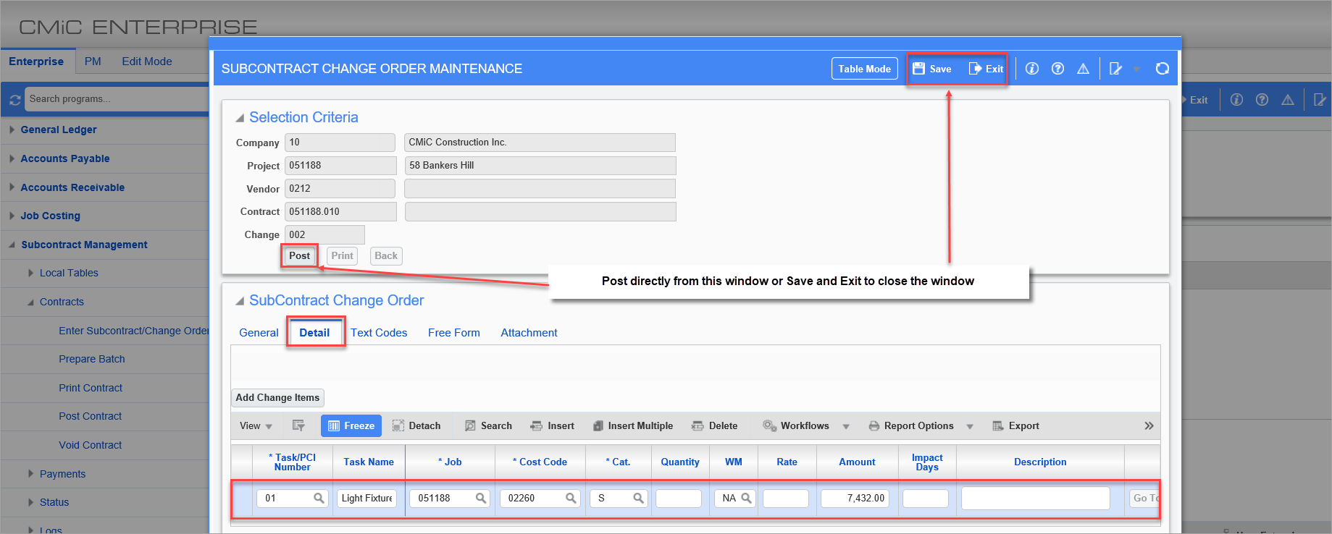This screenshot has width=1332, height=534.
Task: Expand Job Costing in the tree menu
Action: point(12,216)
